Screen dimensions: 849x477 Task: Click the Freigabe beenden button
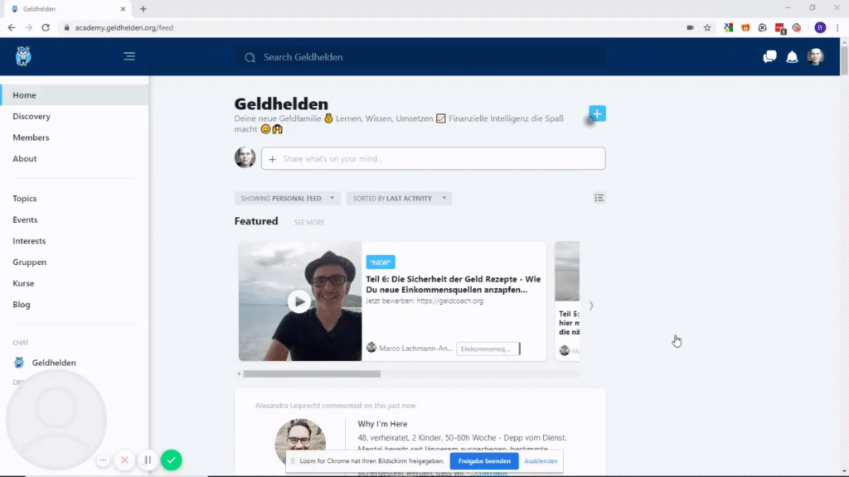tap(484, 460)
